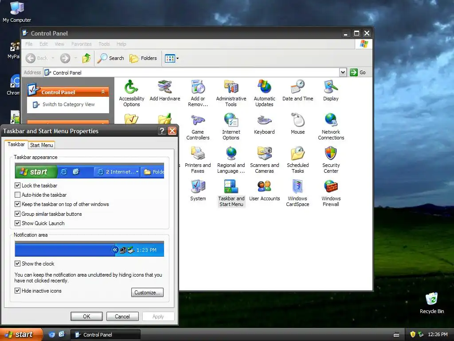This screenshot has width=454, height=341.
Task: Click Switch to Category View link
Action: [x=68, y=104]
